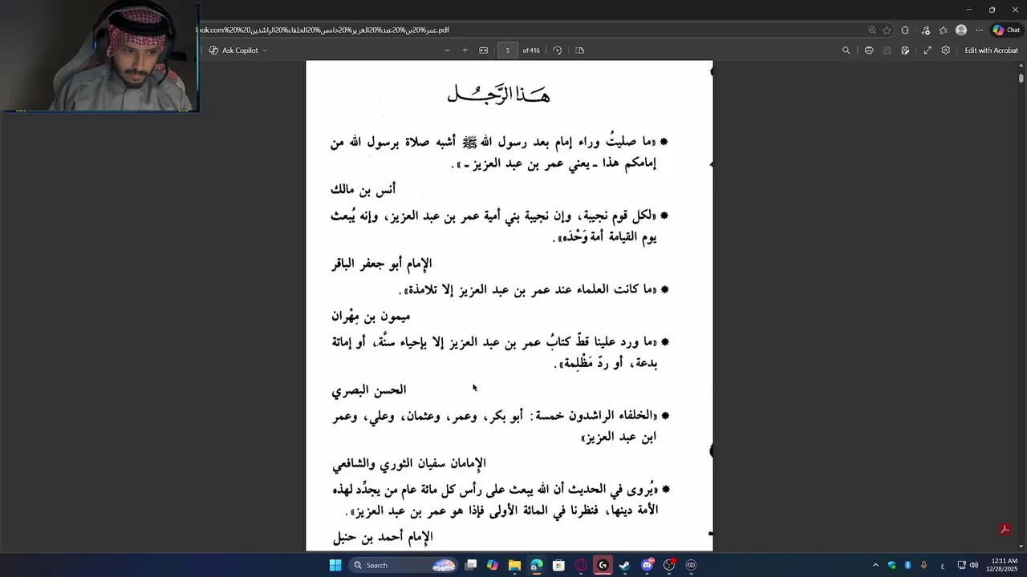The width and height of the screenshot is (1027, 577).
Task: Open browser extensions icon
Action: click(905, 30)
